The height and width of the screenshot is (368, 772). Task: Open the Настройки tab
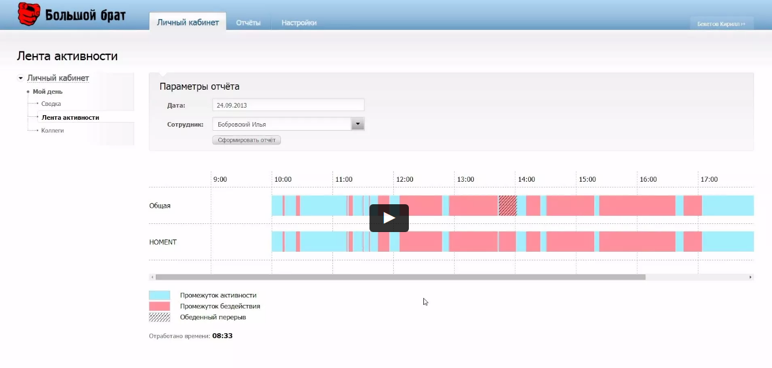pos(299,23)
